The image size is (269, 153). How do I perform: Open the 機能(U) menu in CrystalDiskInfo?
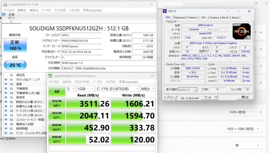coord(34,10)
